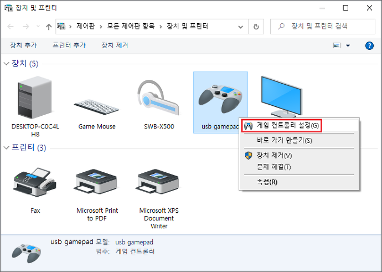Select the DESKTOP-C0C4LH8 computer icon

(34, 97)
